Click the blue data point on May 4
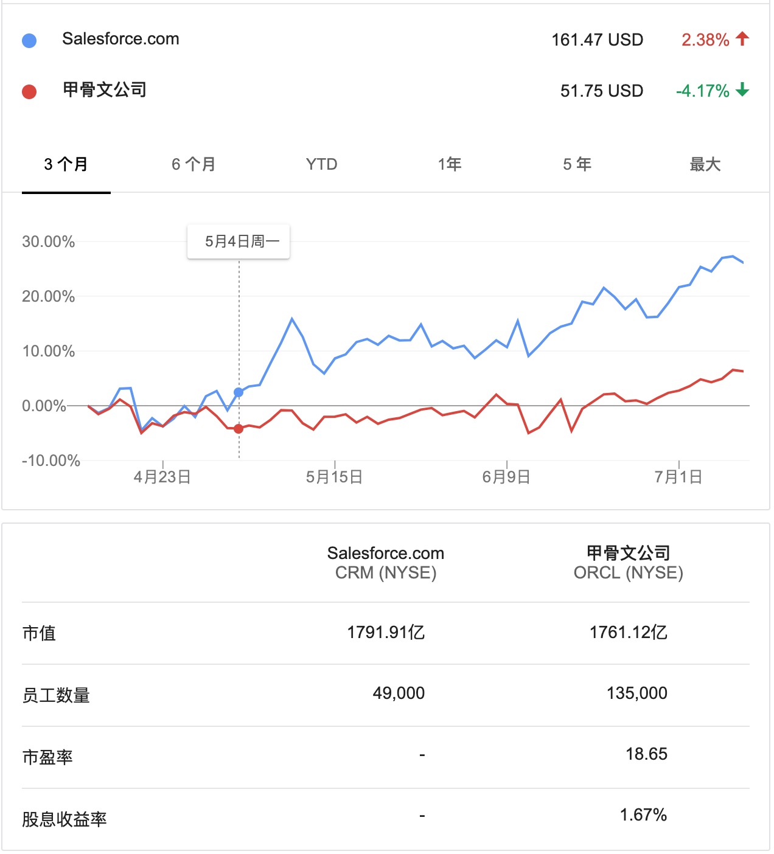This screenshot has width=774, height=854. point(239,392)
